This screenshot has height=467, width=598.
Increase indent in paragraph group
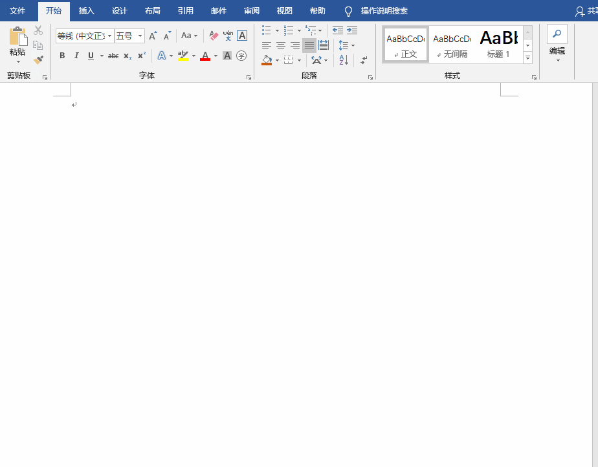pyautogui.click(x=352, y=30)
